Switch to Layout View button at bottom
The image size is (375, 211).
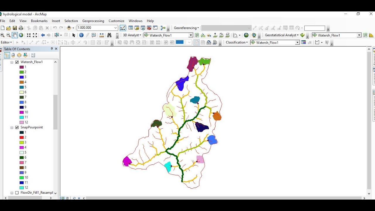pyautogui.click(x=67, y=198)
